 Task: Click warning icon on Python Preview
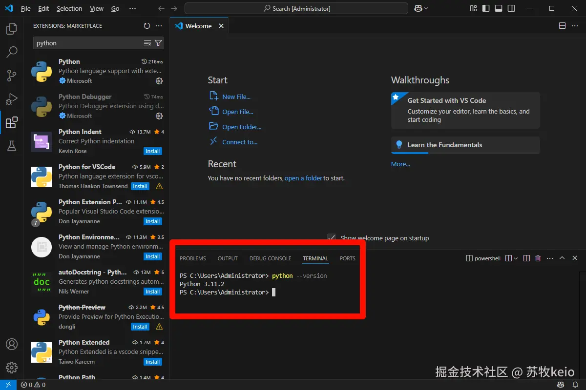[x=159, y=327]
